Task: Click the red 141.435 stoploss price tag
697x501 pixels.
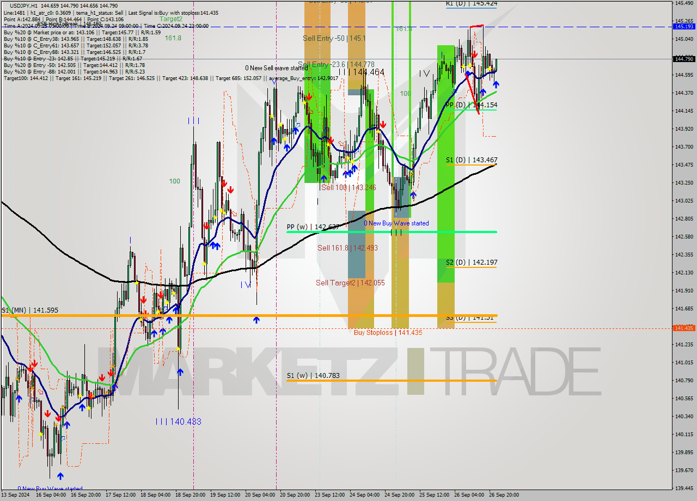Action: pyautogui.click(x=684, y=328)
